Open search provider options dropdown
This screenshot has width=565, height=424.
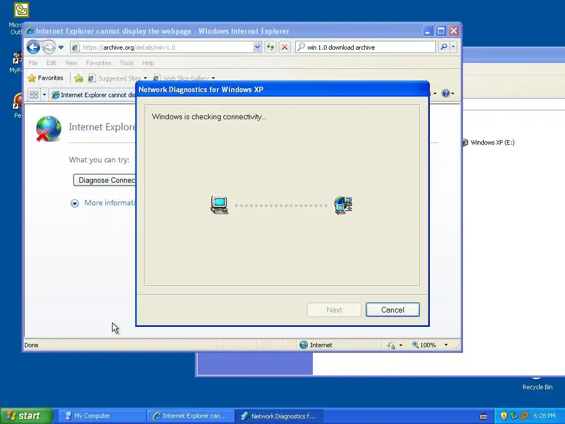coord(454,47)
